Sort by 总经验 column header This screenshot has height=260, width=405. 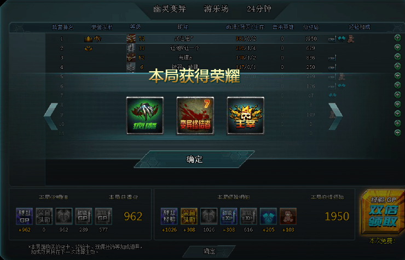[x=311, y=27]
